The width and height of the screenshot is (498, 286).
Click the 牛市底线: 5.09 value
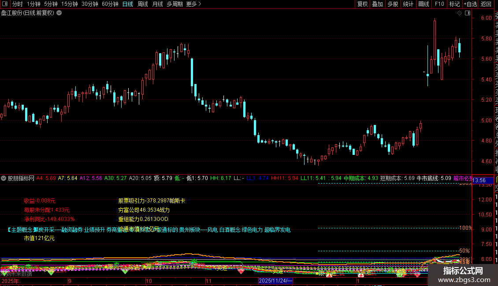(x=434, y=178)
